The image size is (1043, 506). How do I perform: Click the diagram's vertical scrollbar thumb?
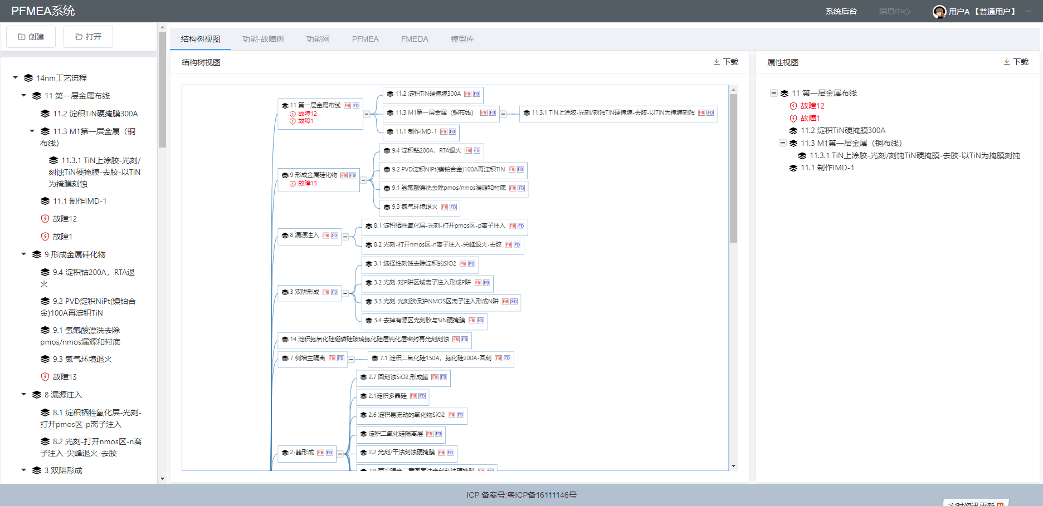[x=733, y=167]
